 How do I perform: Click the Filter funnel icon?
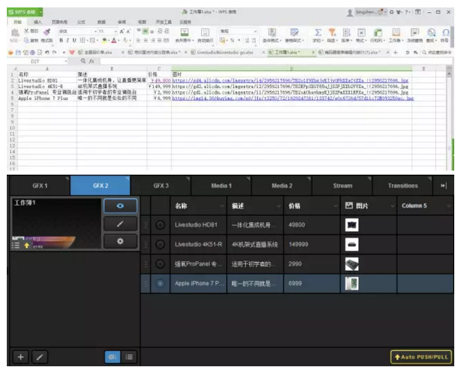[x=332, y=32]
